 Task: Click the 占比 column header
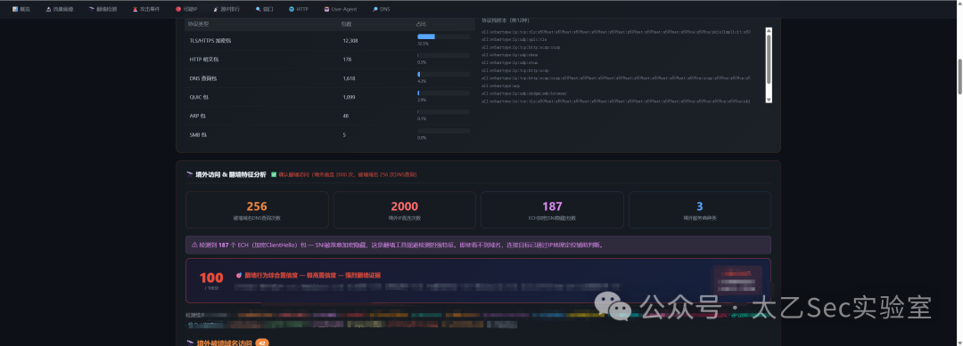click(421, 24)
